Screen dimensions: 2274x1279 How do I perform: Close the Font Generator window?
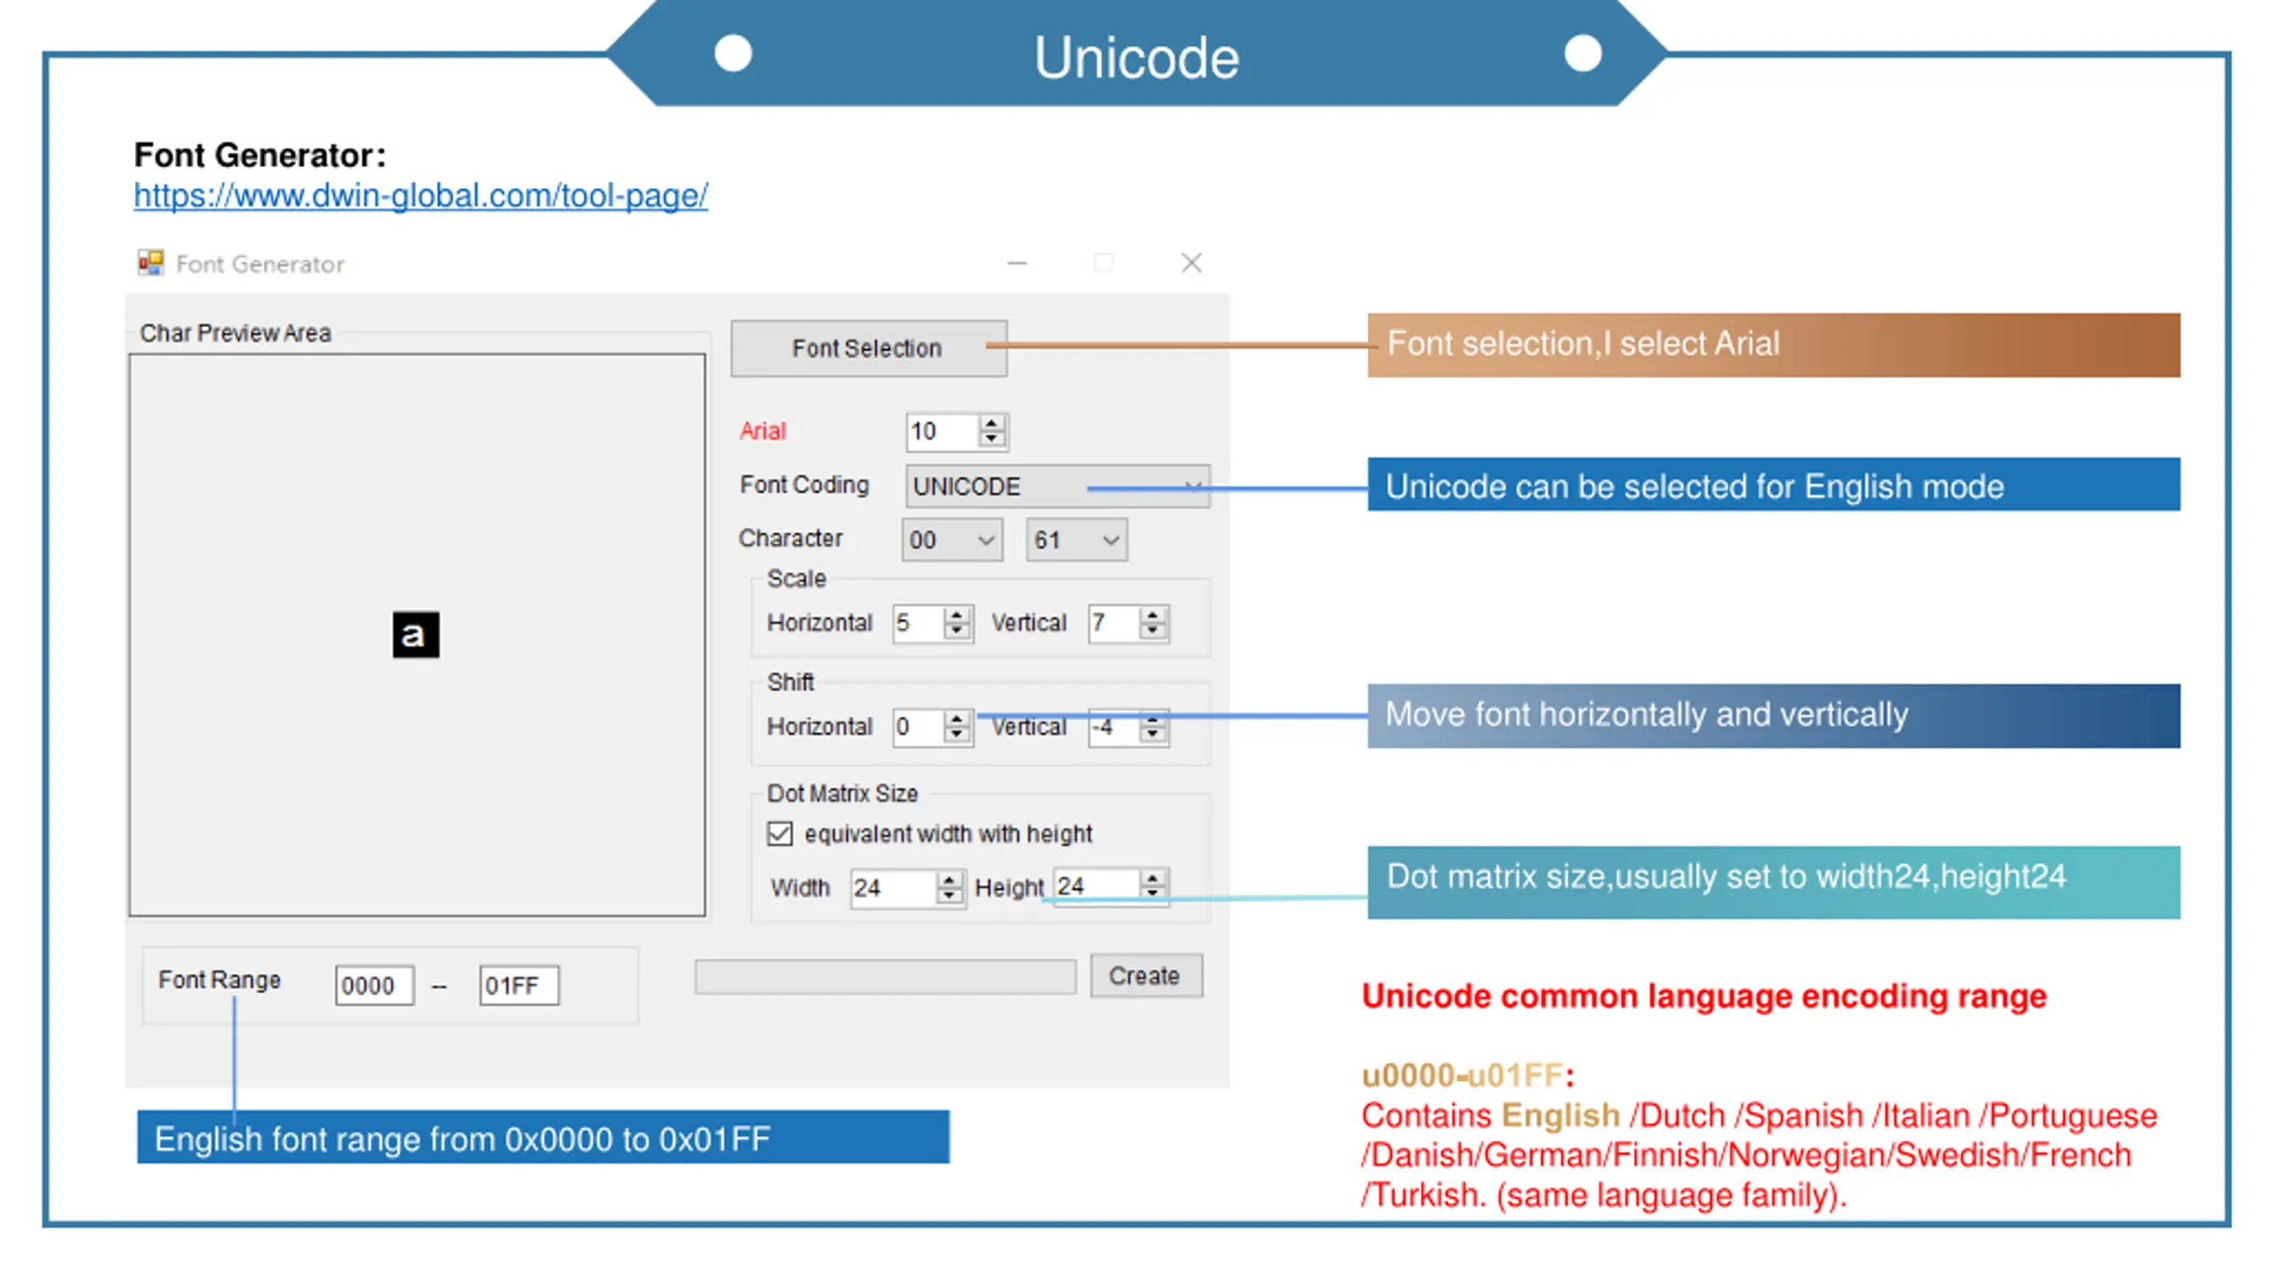pyautogui.click(x=1191, y=263)
